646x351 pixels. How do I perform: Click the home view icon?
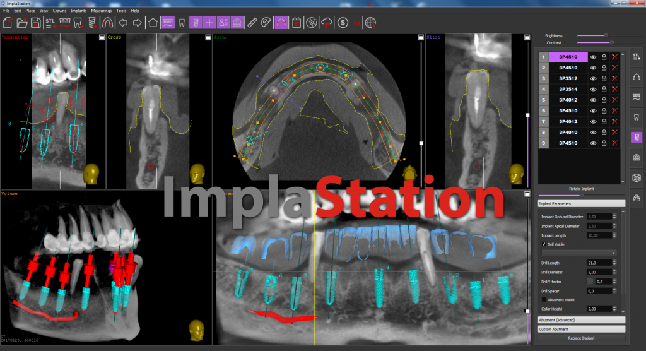(153, 23)
